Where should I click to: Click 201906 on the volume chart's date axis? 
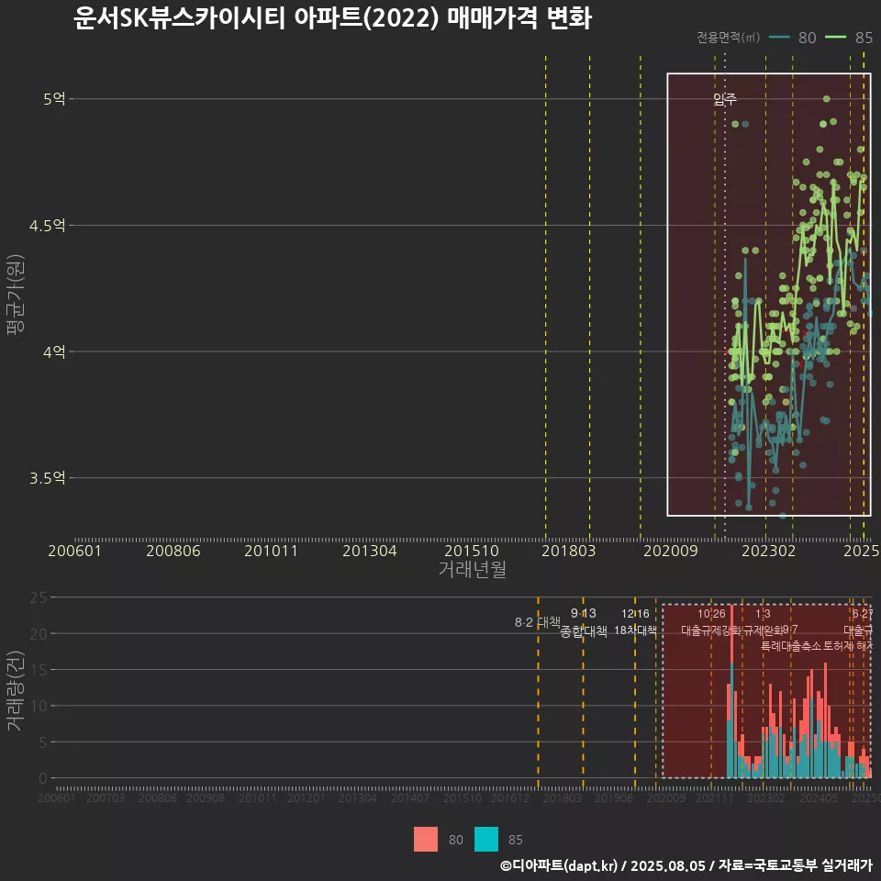(x=614, y=797)
